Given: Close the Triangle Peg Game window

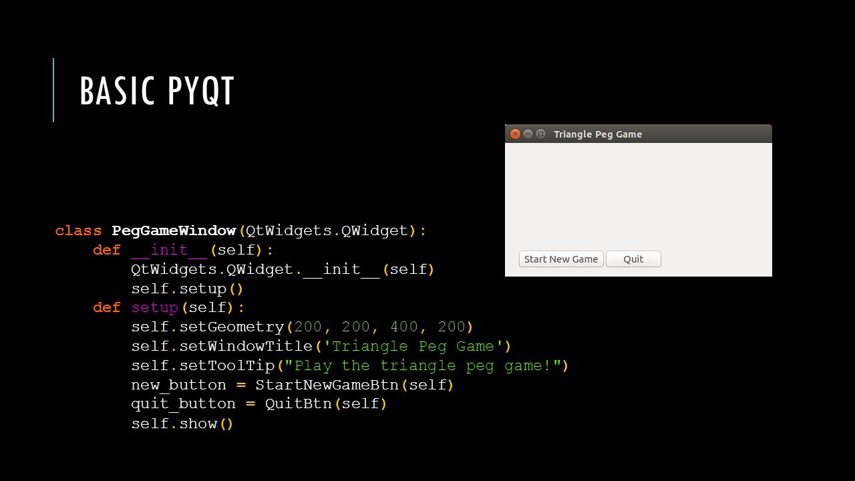Looking at the screenshot, I should pos(515,134).
